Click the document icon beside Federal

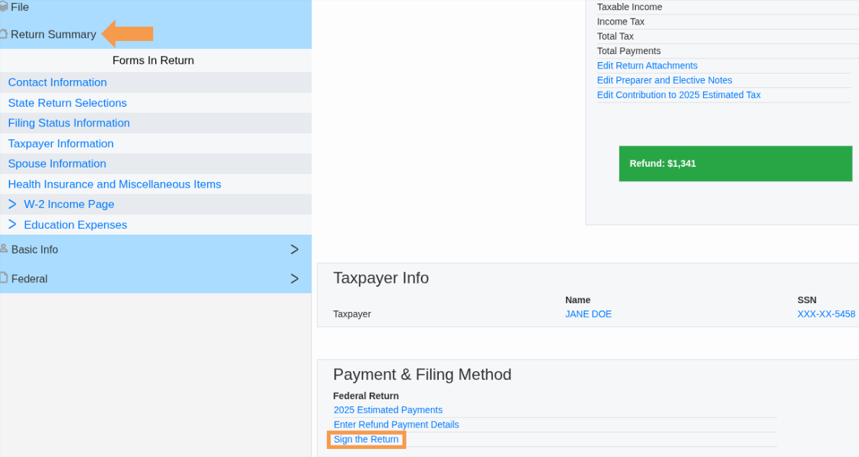[4, 278]
